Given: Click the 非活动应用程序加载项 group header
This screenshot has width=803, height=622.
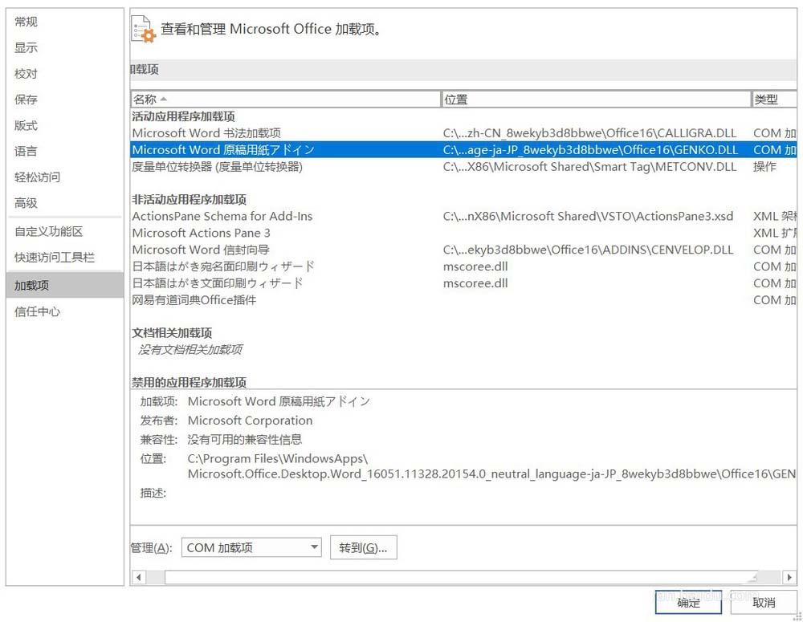Looking at the screenshot, I should 189,200.
